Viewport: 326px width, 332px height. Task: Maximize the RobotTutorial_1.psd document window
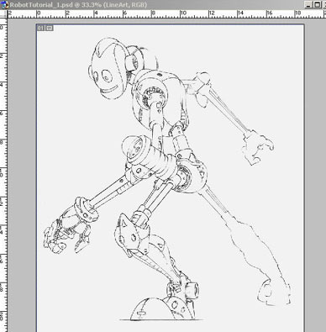tap(317, 5)
